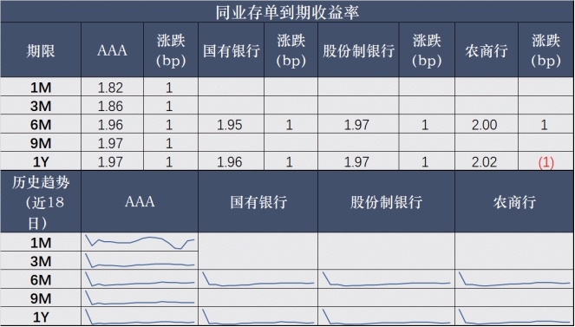Select the 1Y 股份制银行 trend sparkline

coord(387,317)
